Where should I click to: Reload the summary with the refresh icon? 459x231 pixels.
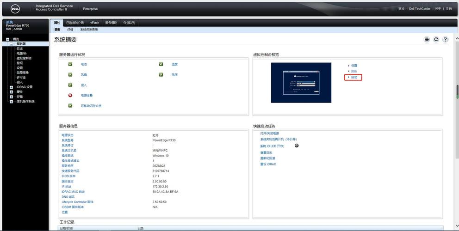(436, 39)
